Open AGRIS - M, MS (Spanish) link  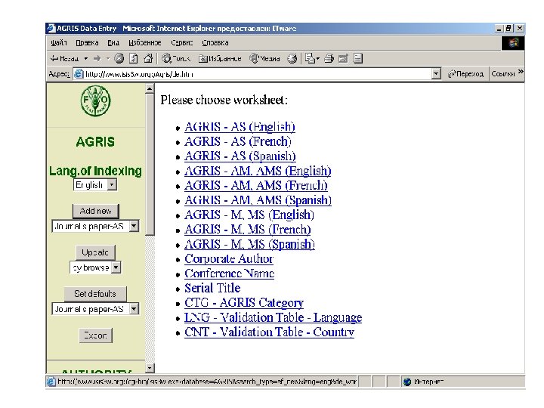coord(249,244)
